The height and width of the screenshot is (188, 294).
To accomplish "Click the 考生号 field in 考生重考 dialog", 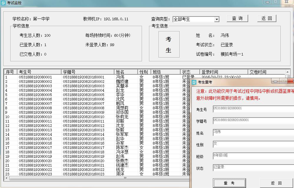I will 253,109.
